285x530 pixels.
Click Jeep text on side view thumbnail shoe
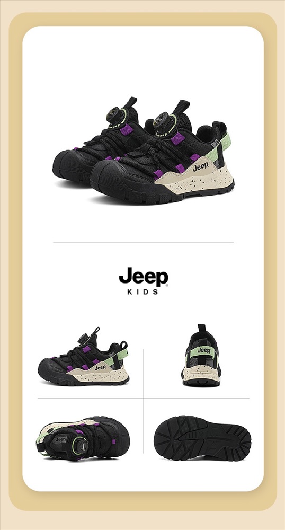pyautogui.click(x=100, y=367)
